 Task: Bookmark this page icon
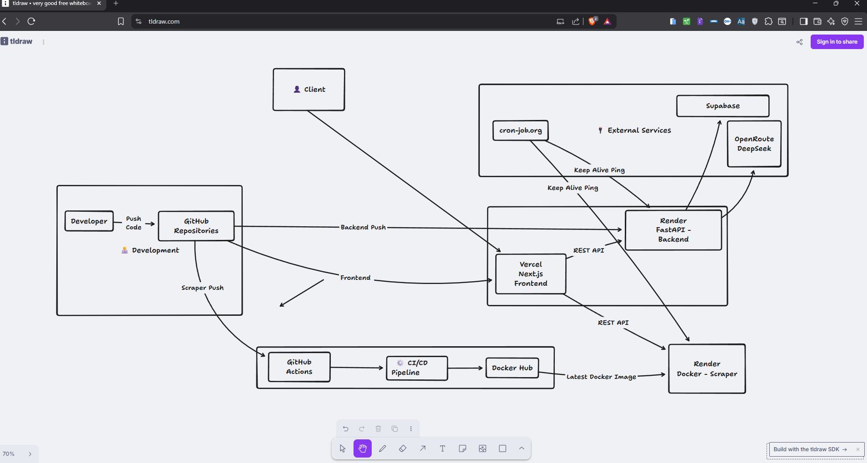click(x=120, y=21)
